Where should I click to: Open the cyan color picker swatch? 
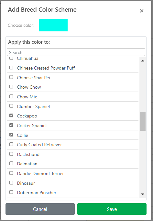53,25
